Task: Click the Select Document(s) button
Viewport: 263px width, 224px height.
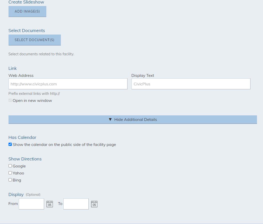Action: coord(35,40)
